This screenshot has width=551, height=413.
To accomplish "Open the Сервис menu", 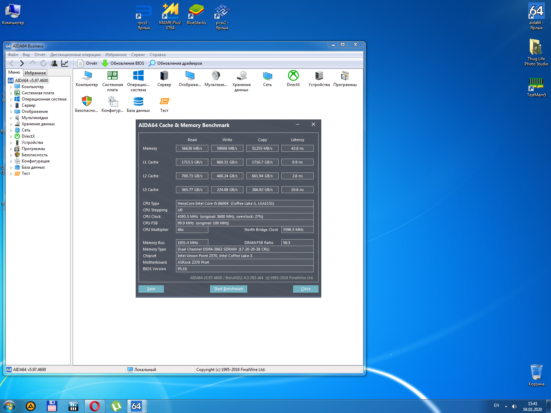I will click(x=138, y=55).
